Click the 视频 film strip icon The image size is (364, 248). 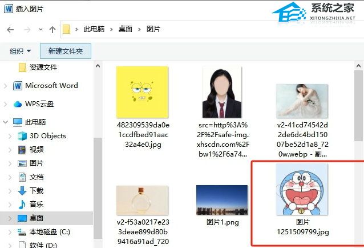tap(22, 150)
